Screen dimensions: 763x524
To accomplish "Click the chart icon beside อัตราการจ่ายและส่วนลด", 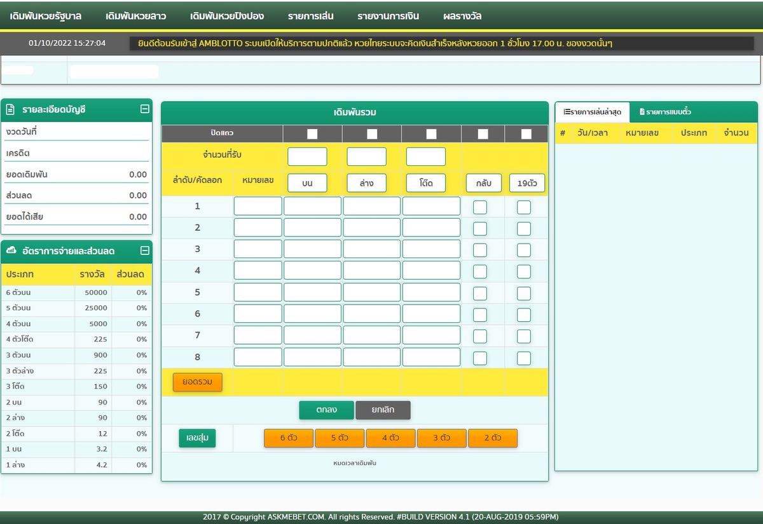I will (x=11, y=251).
